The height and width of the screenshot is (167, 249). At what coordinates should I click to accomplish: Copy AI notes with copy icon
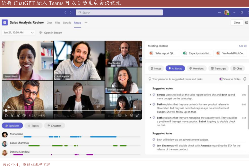tap(245, 79)
